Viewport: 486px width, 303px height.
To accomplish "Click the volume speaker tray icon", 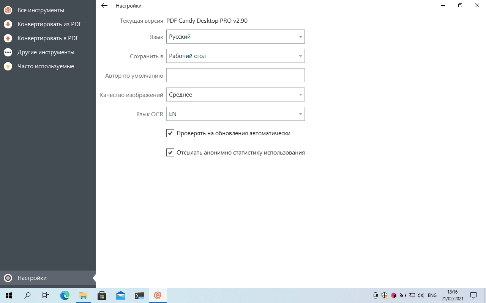I will 421,295.
